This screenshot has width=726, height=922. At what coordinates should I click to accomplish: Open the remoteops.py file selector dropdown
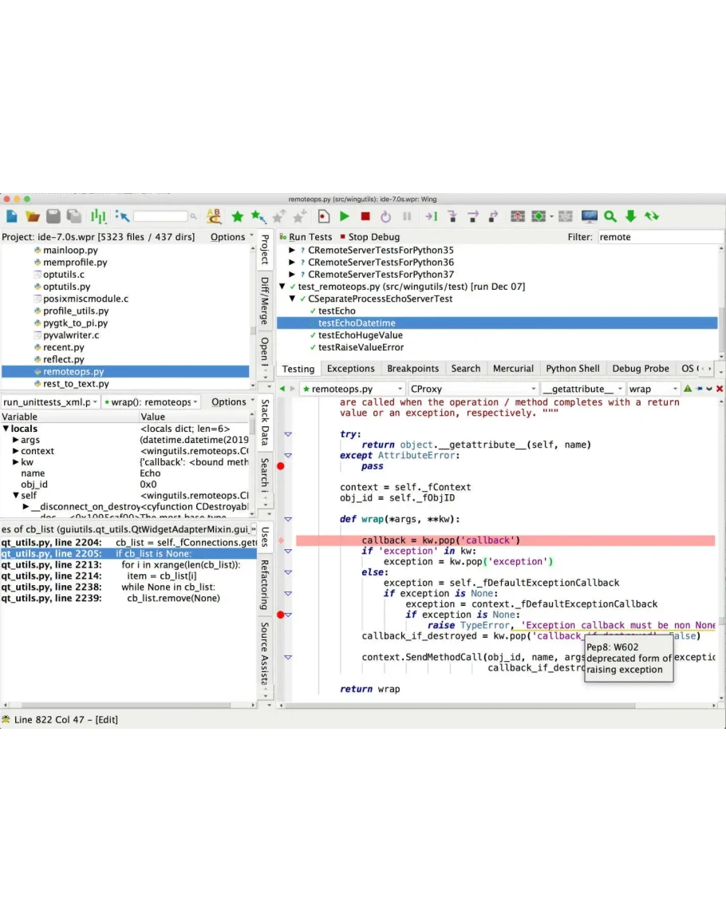[352, 389]
